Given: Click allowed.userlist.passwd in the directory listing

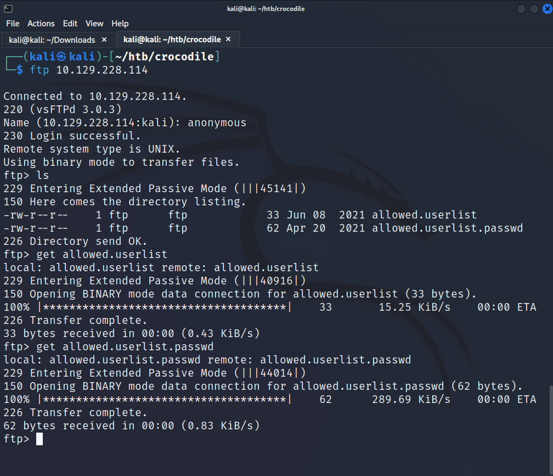Looking at the screenshot, I should (x=447, y=228).
